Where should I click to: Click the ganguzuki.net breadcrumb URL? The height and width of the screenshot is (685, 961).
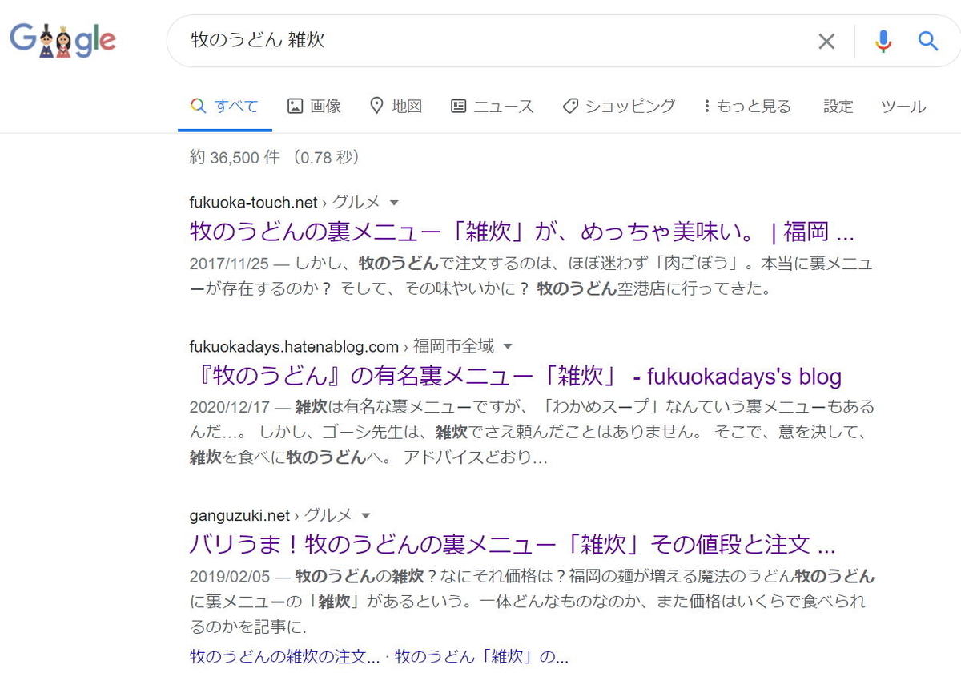271,515
